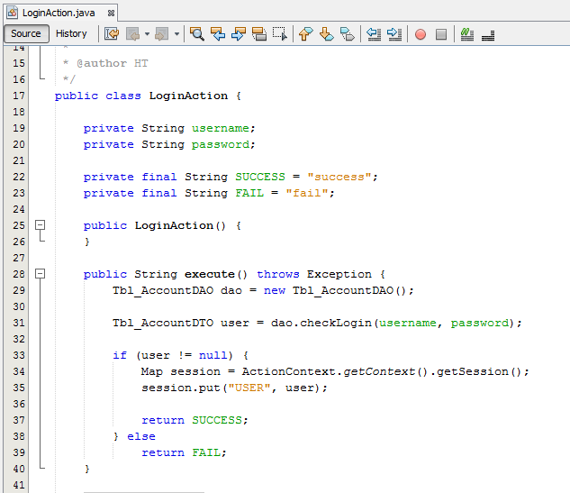The width and height of the screenshot is (570, 493).
Task: Start Macro Recording red circle
Action: point(421,34)
